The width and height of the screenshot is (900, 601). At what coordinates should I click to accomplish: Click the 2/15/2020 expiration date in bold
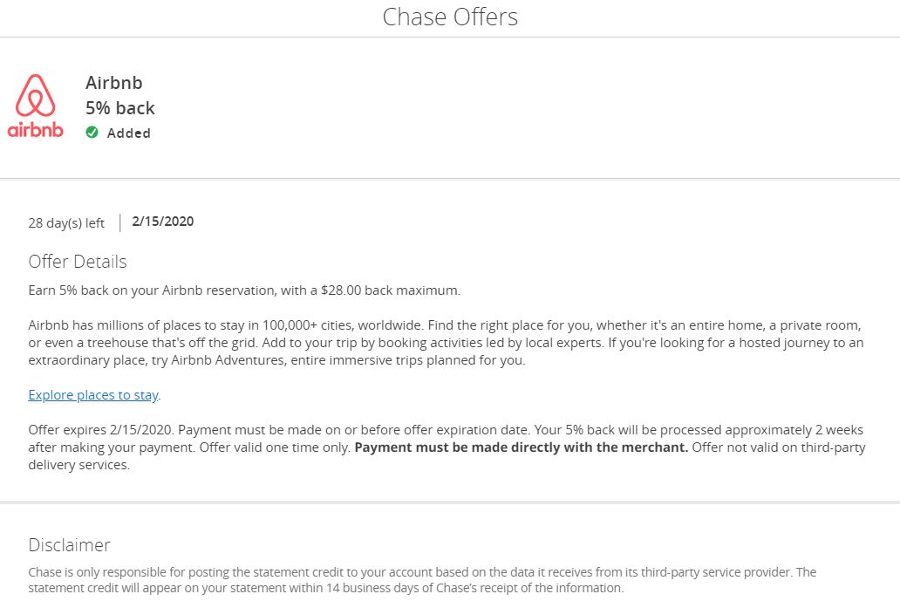tap(163, 222)
